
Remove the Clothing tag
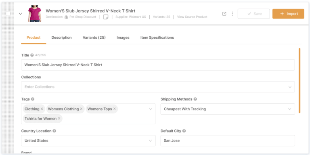(42, 109)
